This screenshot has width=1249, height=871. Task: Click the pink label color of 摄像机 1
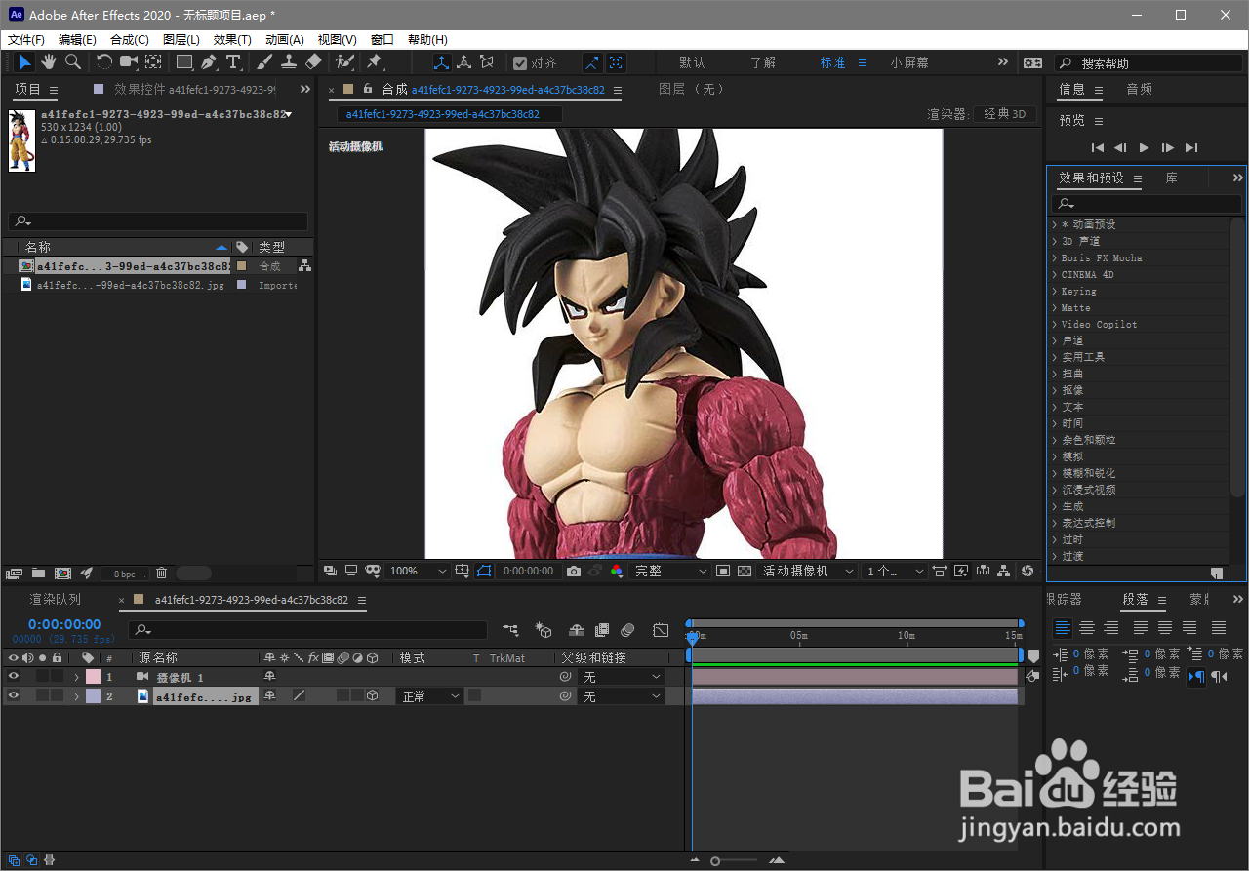point(93,676)
